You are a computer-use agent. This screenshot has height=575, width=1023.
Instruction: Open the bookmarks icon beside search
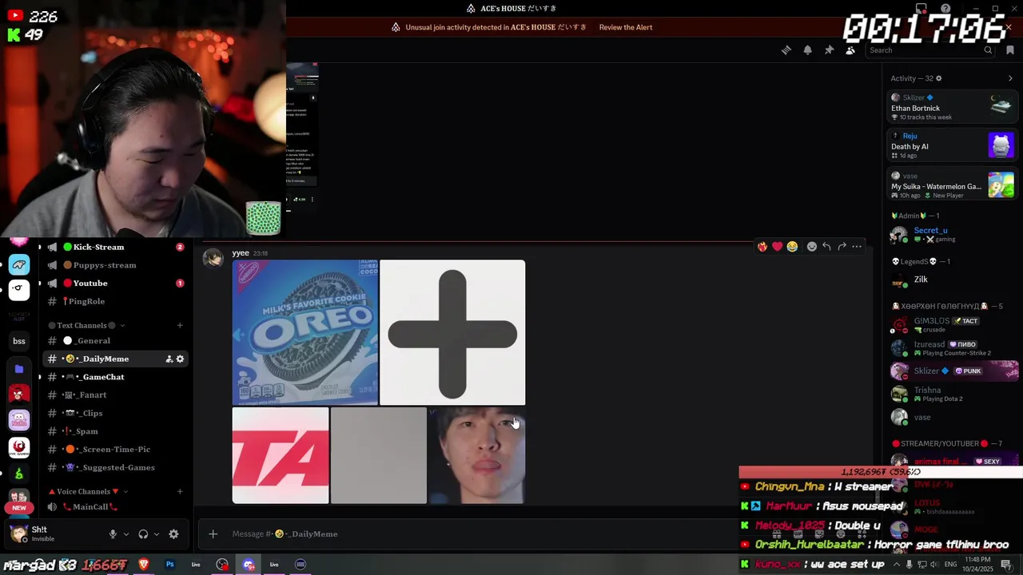pos(1010,50)
